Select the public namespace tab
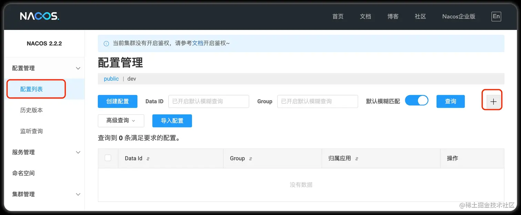Image resolution: width=521 pixels, height=215 pixels. pyautogui.click(x=111, y=79)
